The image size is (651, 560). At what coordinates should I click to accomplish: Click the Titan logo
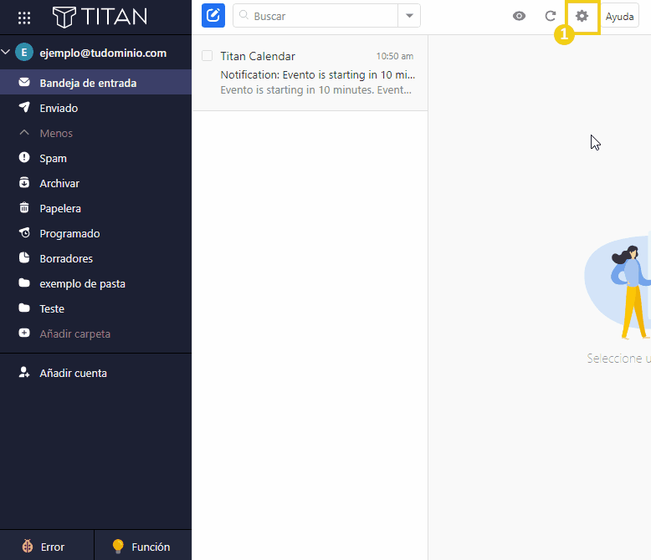point(100,17)
